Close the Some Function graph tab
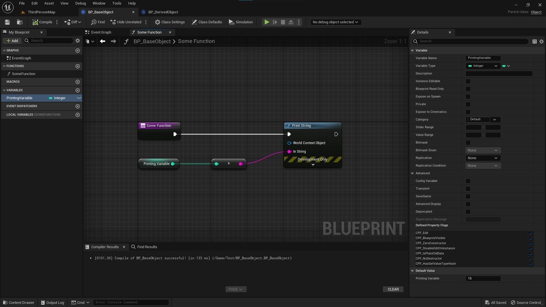Image resolution: width=546 pixels, height=307 pixels. 170,32
